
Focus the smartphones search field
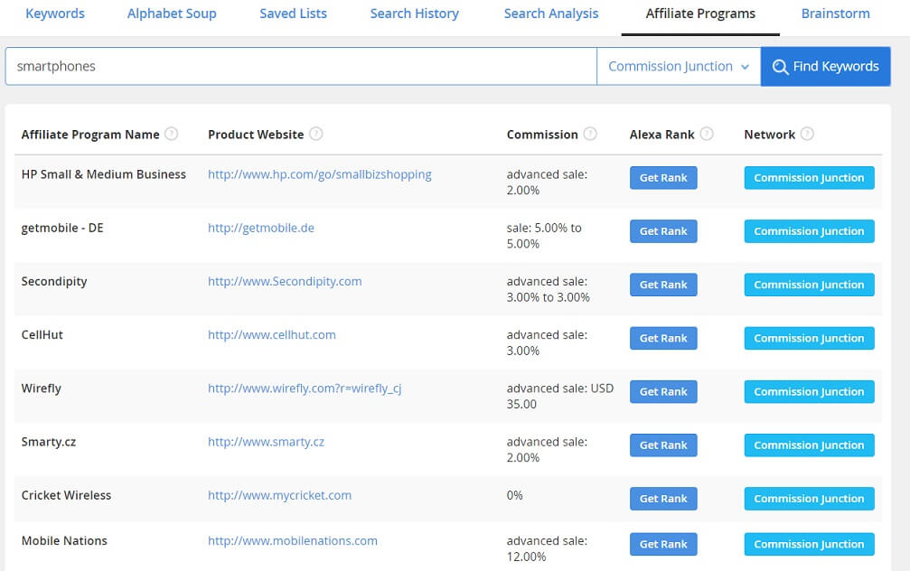coord(301,66)
